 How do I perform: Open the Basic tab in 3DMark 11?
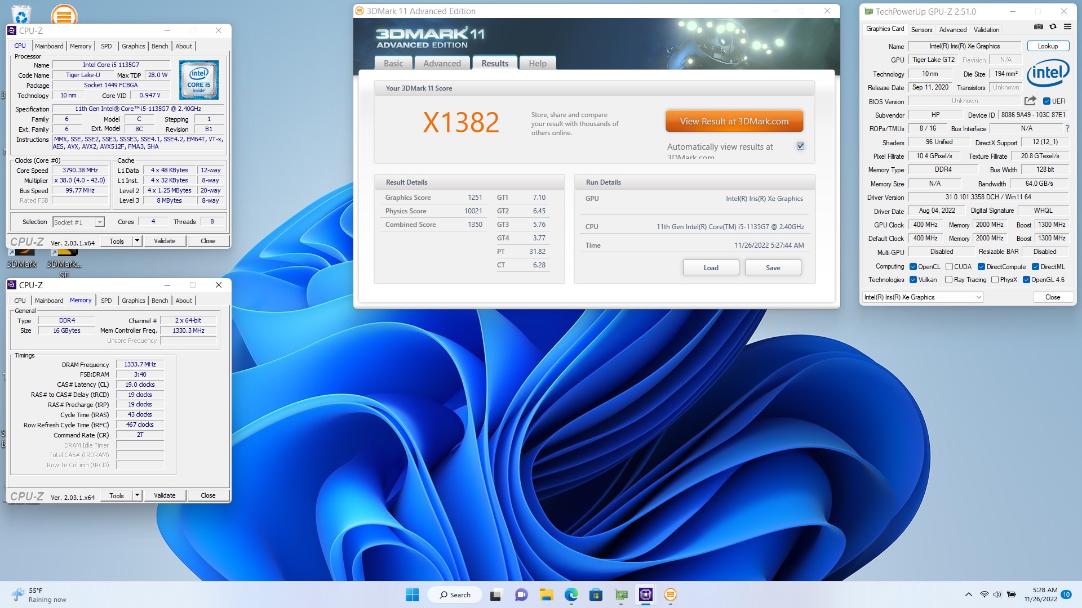coord(393,63)
